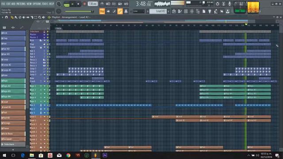Screen dimensions: 283x159
Task: Show automation clips icon in picker
Action: (x=22, y=27)
